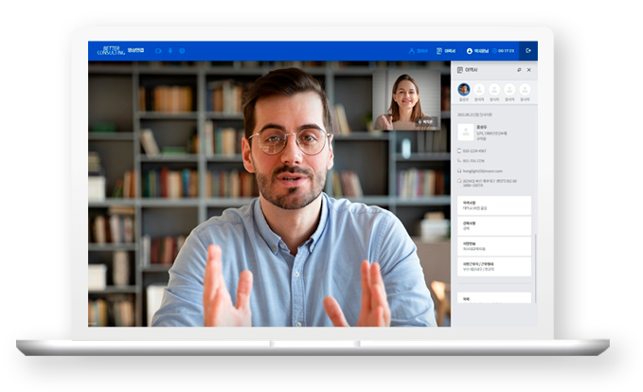The image size is (643, 392).
Task: Select the applicant avatar with photo
Action: [464, 89]
